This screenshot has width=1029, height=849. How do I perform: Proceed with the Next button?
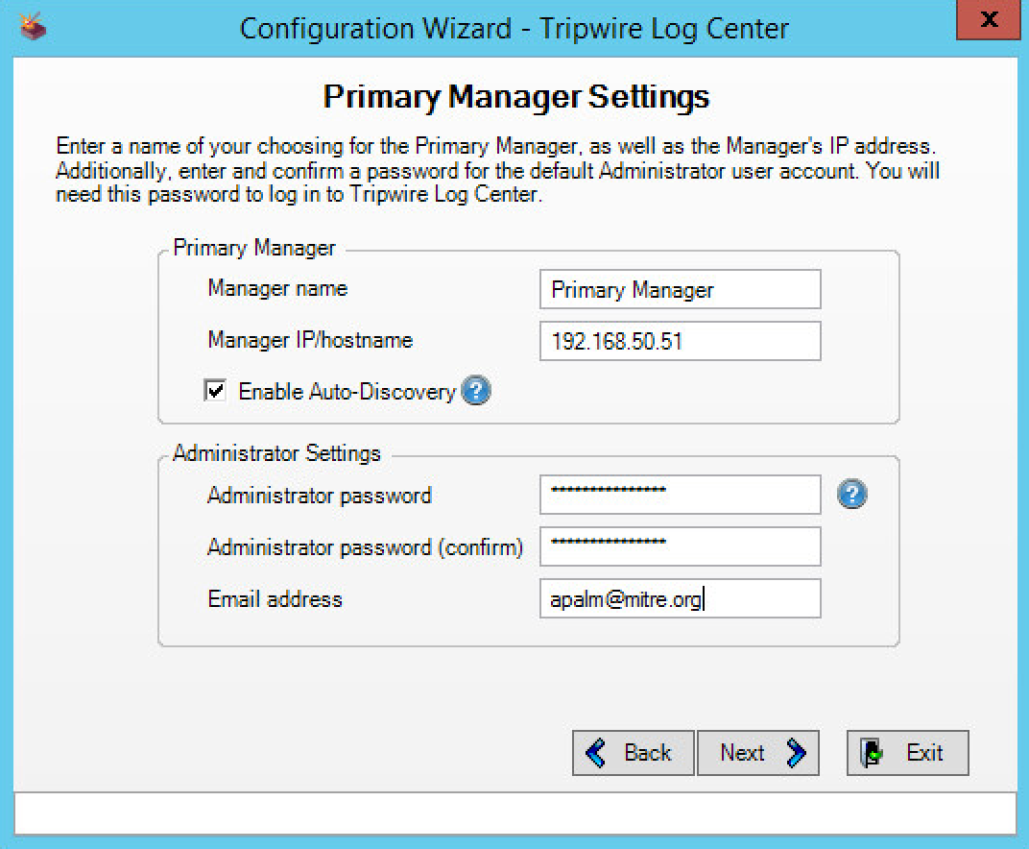click(x=757, y=753)
